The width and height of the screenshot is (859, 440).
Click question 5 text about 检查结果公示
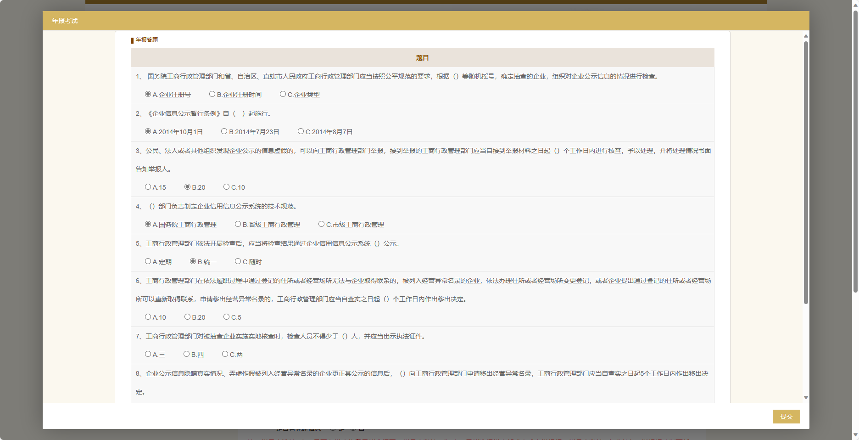[269, 243]
